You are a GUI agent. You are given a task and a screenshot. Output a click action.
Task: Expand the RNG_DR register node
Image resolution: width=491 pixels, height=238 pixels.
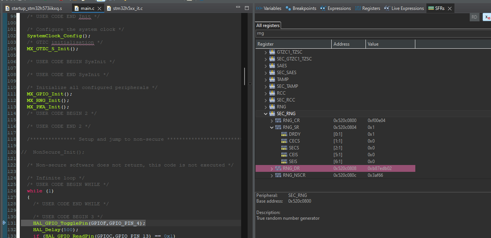click(272, 169)
